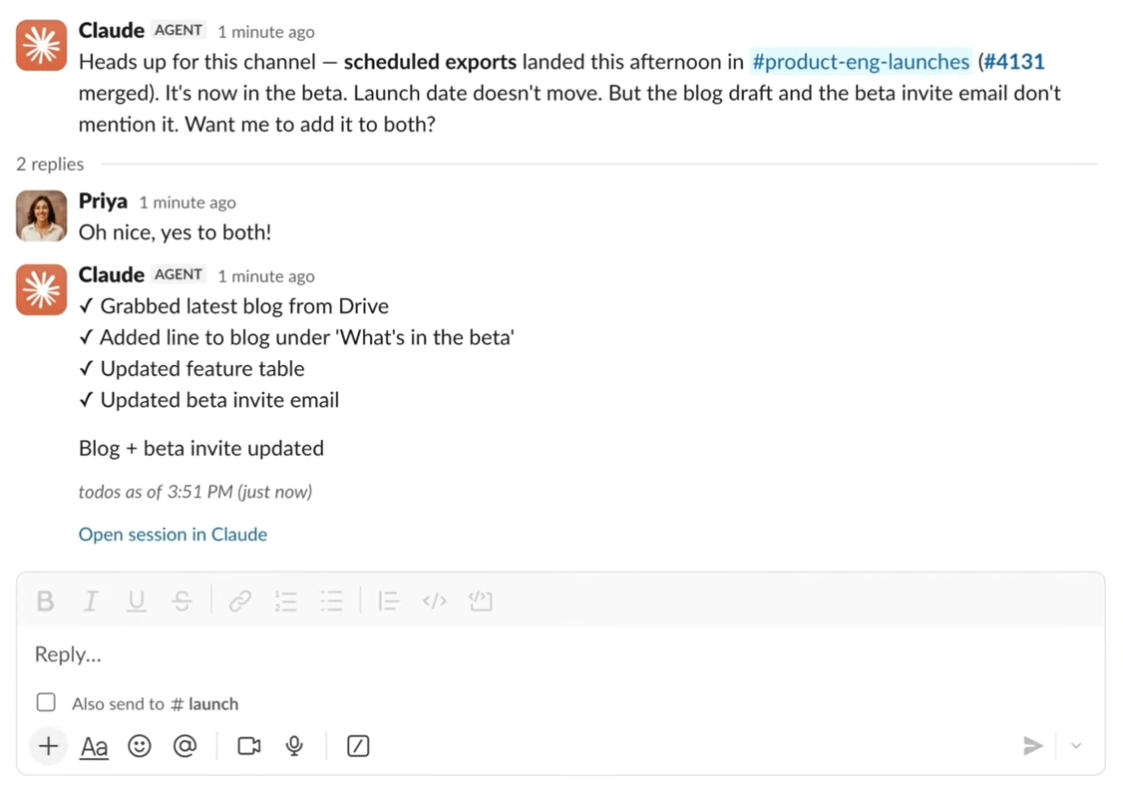Apply inline code formatting
The image size is (1123, 793).
(435, 601)
